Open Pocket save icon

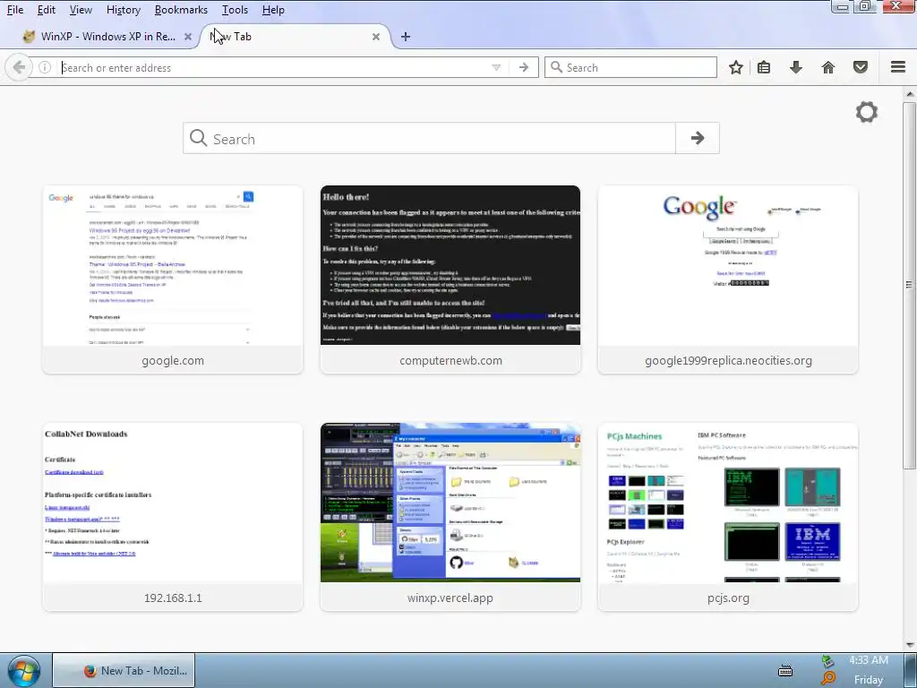(861, 67)
